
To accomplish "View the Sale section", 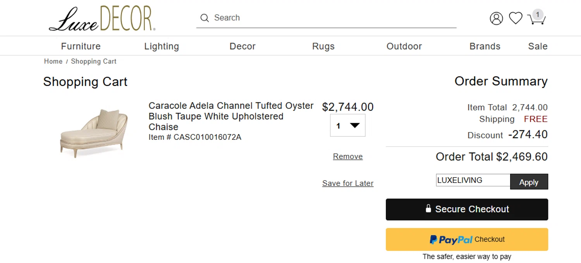I will pos(538,46).
